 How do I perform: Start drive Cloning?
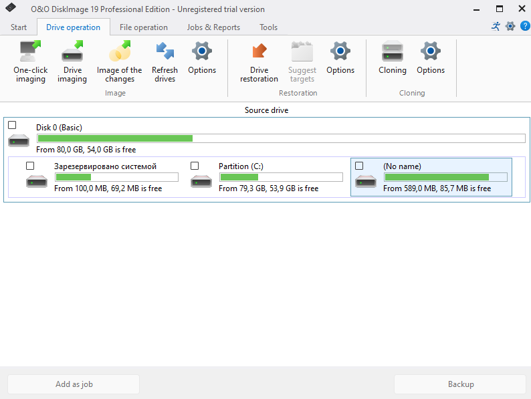pos(392,57)
